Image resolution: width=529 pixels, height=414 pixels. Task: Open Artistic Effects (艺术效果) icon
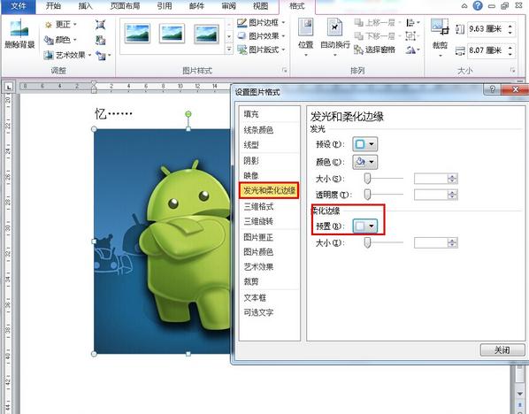coord(49,55)
